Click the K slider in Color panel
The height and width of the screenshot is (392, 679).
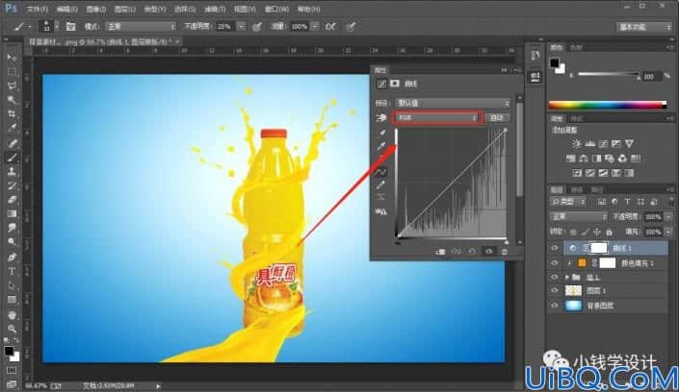(608, 75)
